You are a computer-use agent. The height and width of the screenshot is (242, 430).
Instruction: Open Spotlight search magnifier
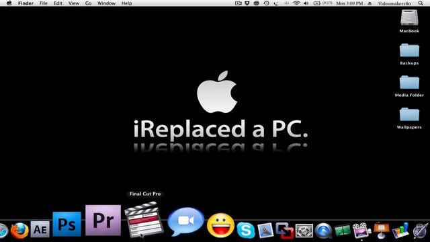coord(421,3)
